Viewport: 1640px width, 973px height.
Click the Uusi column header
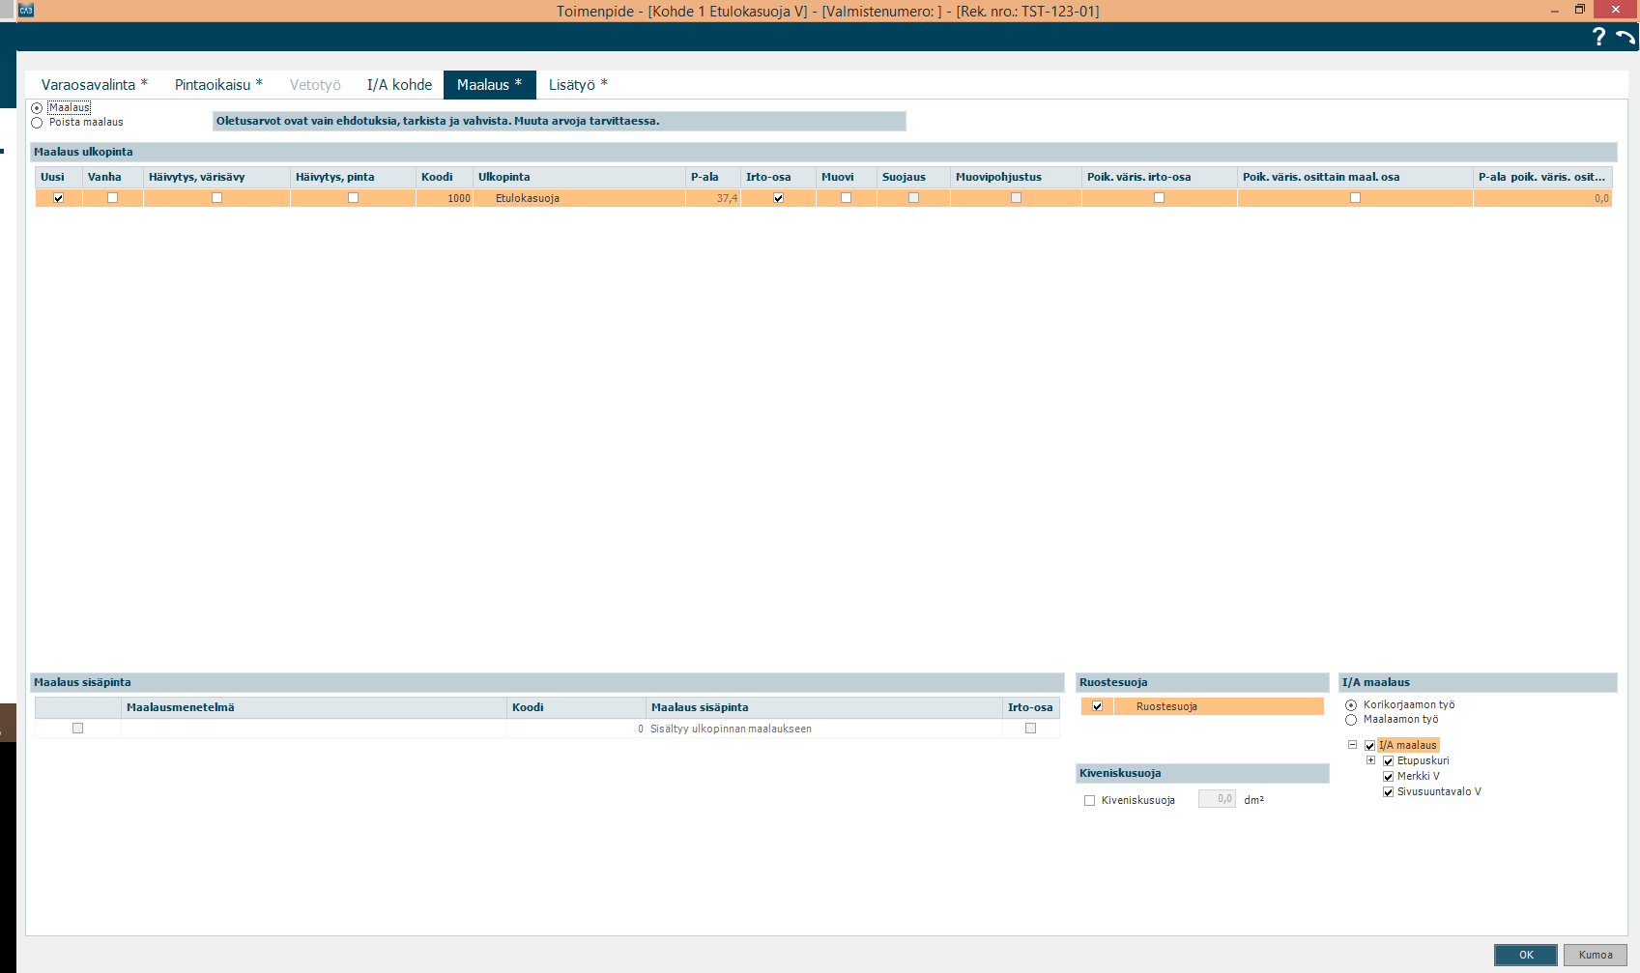click(x=59, y=177)
